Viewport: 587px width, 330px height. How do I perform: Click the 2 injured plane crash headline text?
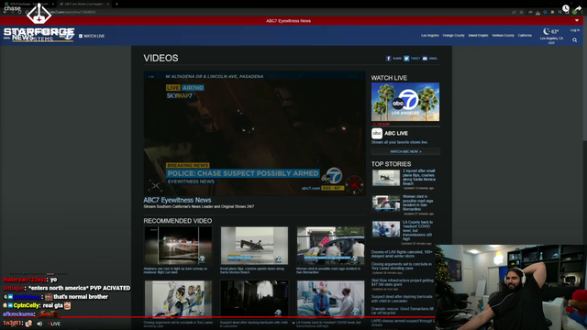tap(419, 177)
